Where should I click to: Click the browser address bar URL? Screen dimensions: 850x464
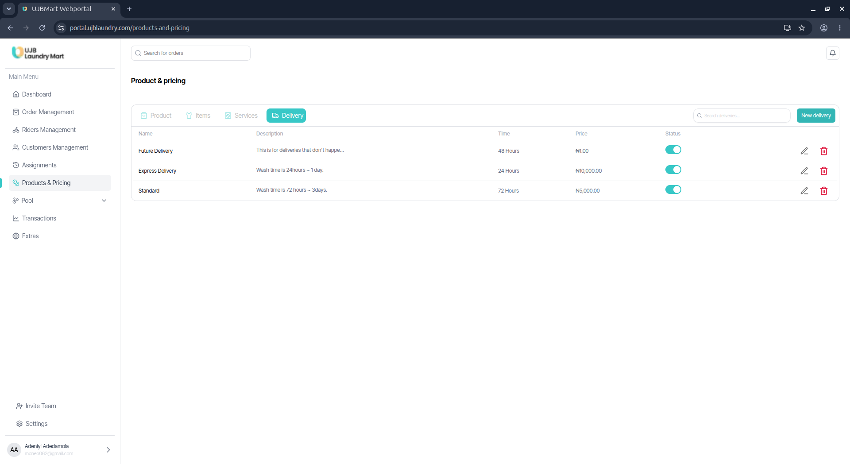pos(130,28)
